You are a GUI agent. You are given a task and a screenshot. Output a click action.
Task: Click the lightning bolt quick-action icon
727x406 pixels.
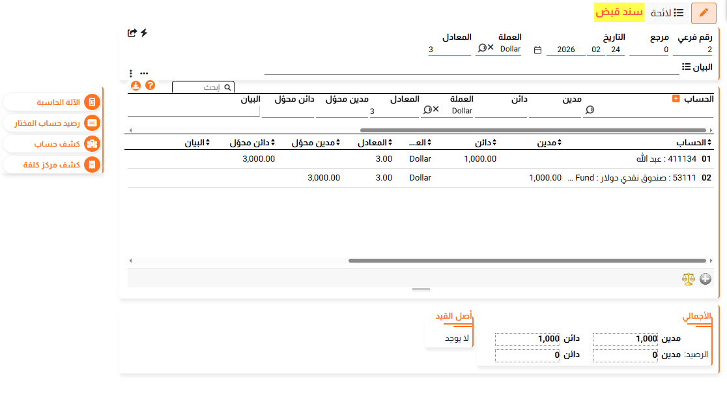pos(144,33)
